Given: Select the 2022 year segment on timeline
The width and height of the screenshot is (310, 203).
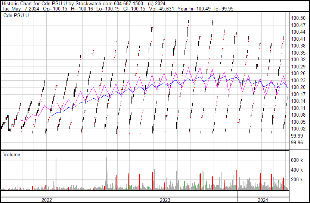Looking at the screenshot, I should tap(47, 200).
